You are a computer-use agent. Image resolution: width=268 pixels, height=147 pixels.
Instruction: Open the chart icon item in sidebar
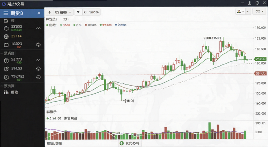[6, 92]
